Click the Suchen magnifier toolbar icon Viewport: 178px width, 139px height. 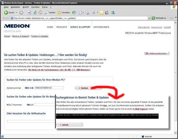[x=46, y=13]
